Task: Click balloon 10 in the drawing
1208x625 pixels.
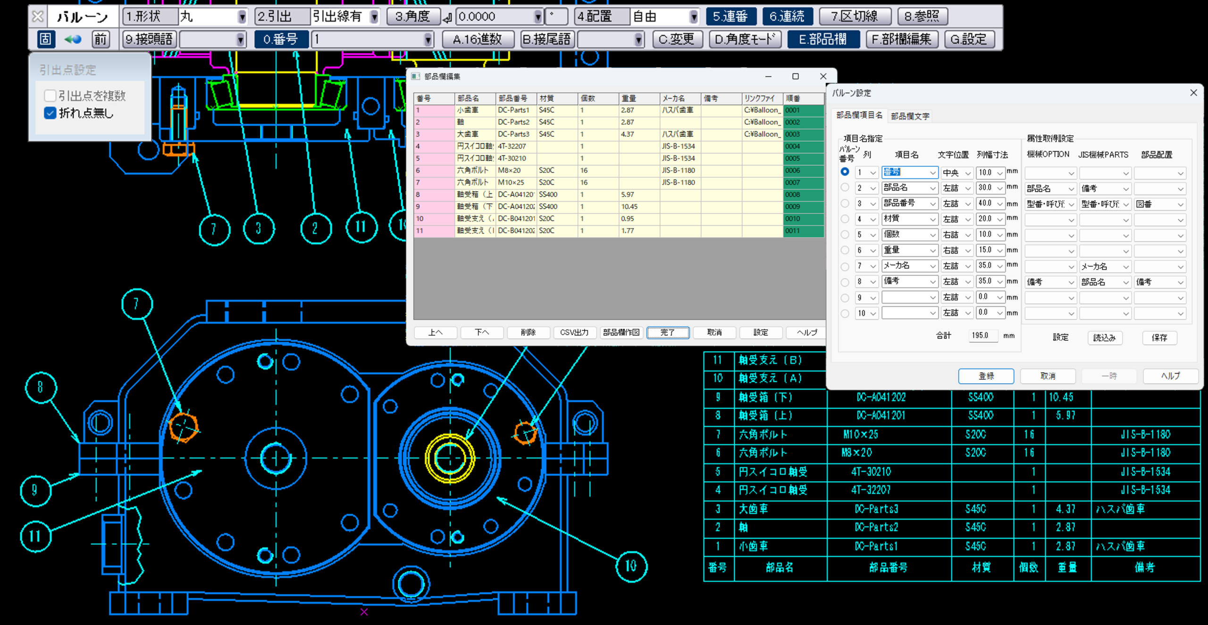Action: pyautogui.click(x=631, y=566)
